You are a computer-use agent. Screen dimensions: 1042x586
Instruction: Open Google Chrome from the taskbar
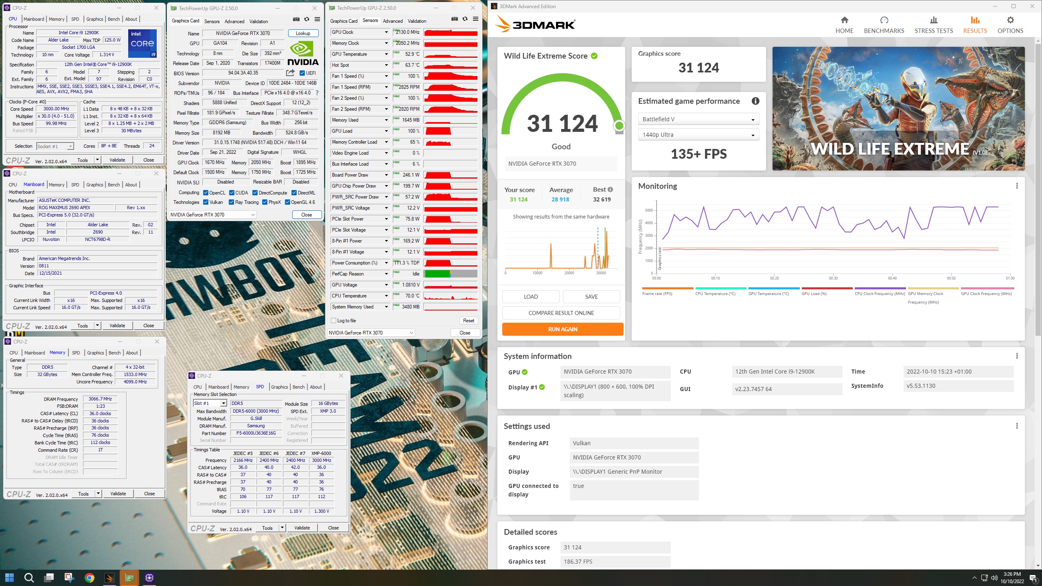coord(90,577)
